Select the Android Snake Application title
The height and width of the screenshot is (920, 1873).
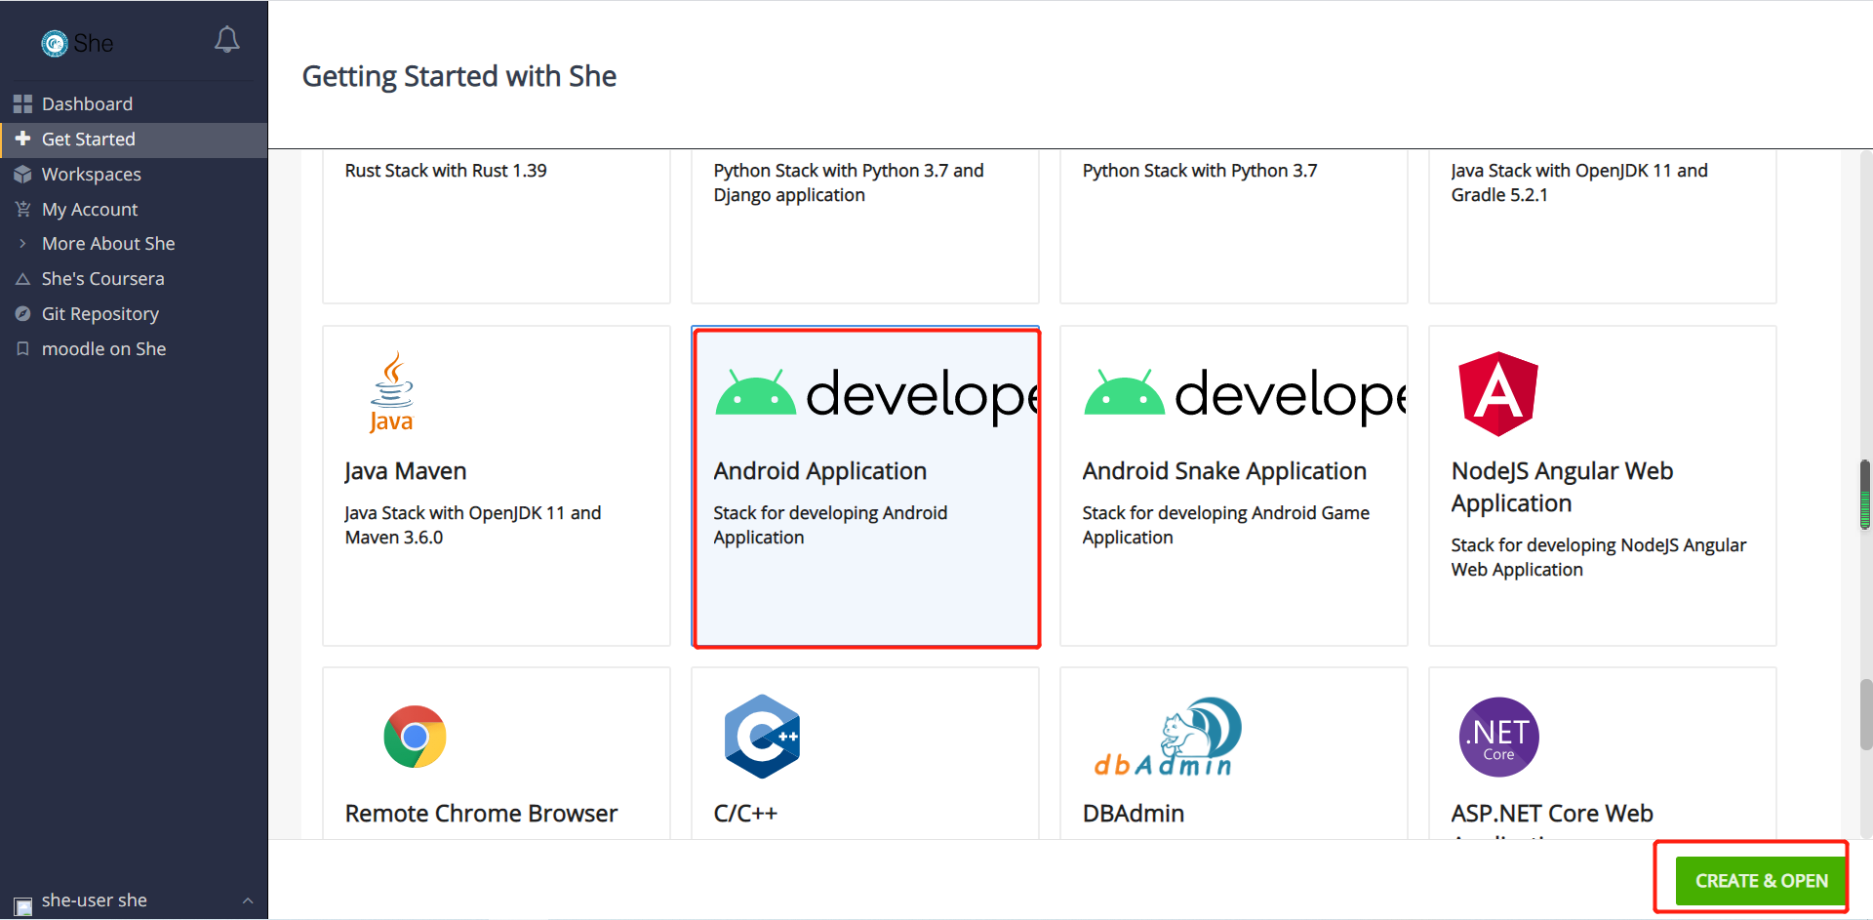(1224, 471)
